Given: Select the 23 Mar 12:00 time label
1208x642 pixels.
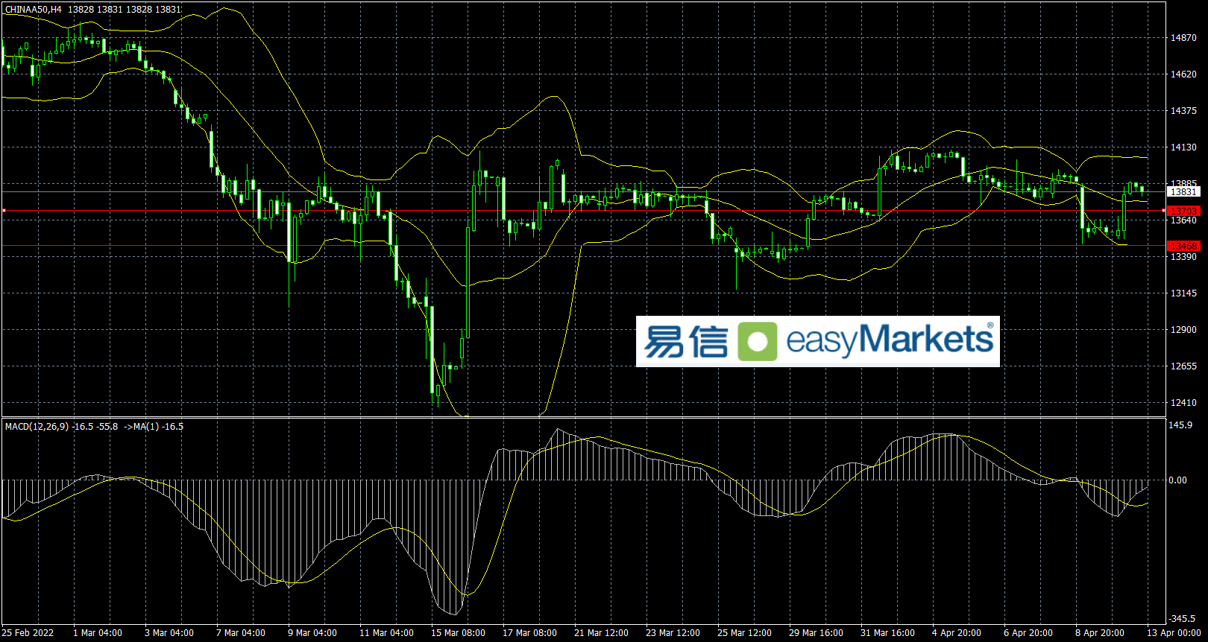Looking at the screenshot, I should (x=673, y=633).
